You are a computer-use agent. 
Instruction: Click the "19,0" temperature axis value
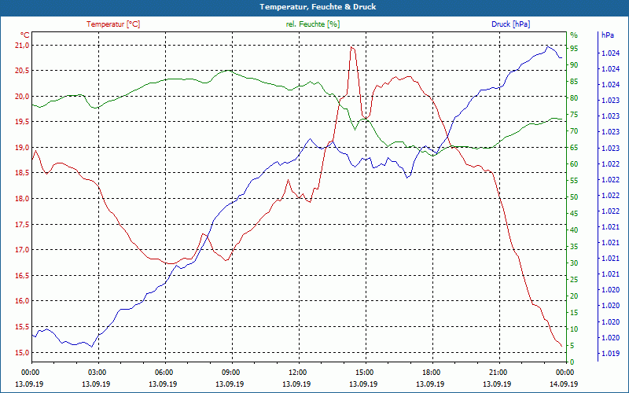point(23,148)
